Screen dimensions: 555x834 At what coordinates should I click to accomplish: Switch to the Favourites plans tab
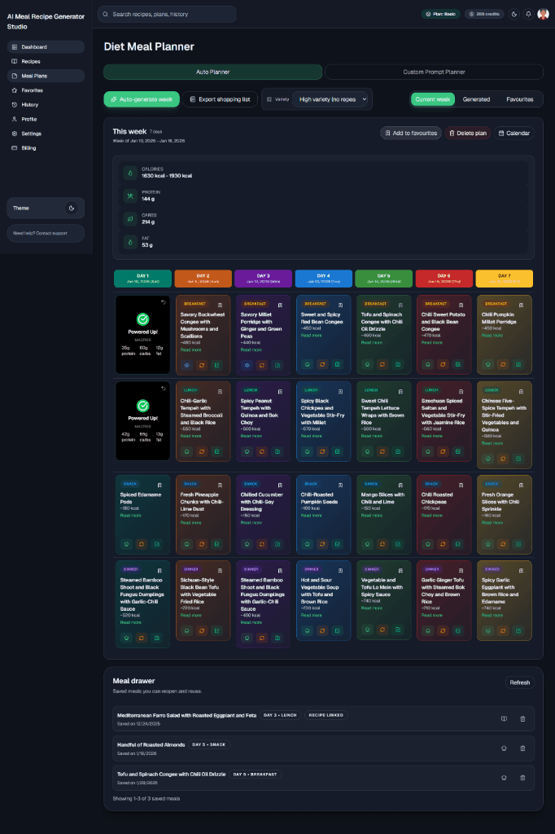pos(519,99)
